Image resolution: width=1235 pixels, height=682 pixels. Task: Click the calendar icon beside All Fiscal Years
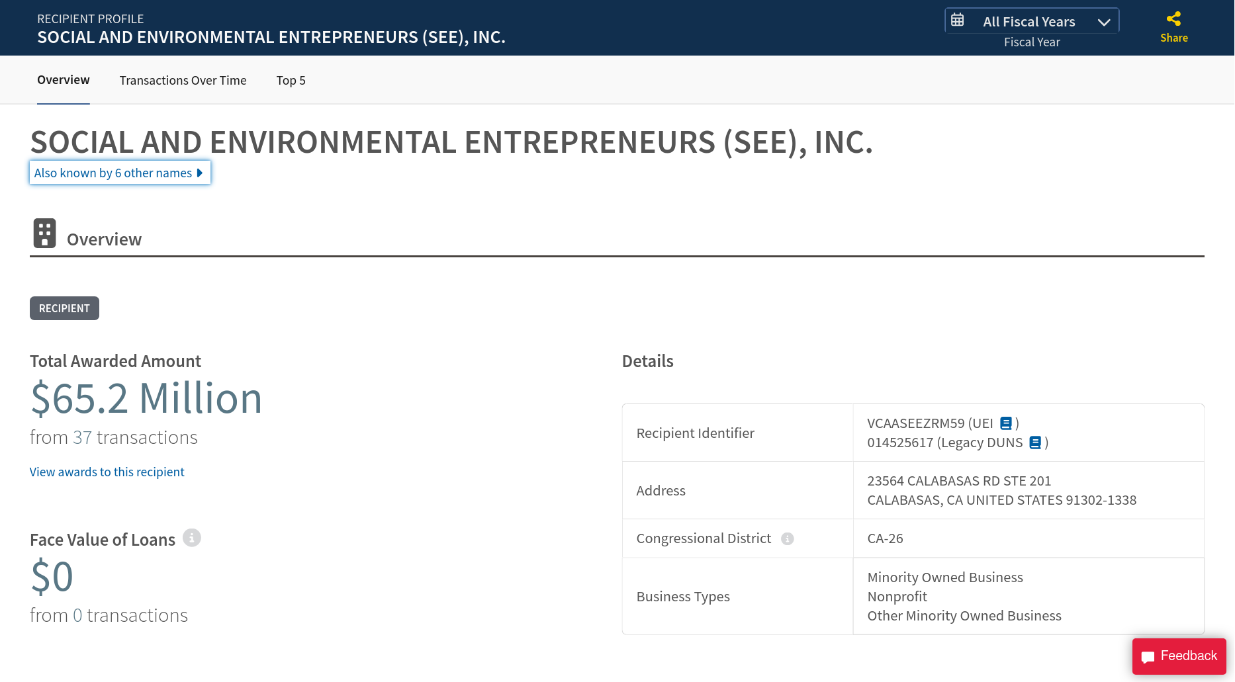point(957,21)
